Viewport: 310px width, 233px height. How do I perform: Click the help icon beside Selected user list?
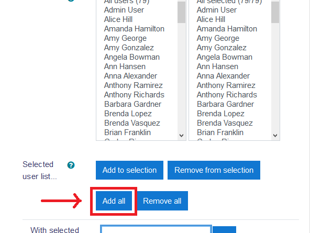pyautogui.click(x=71, y=165)
